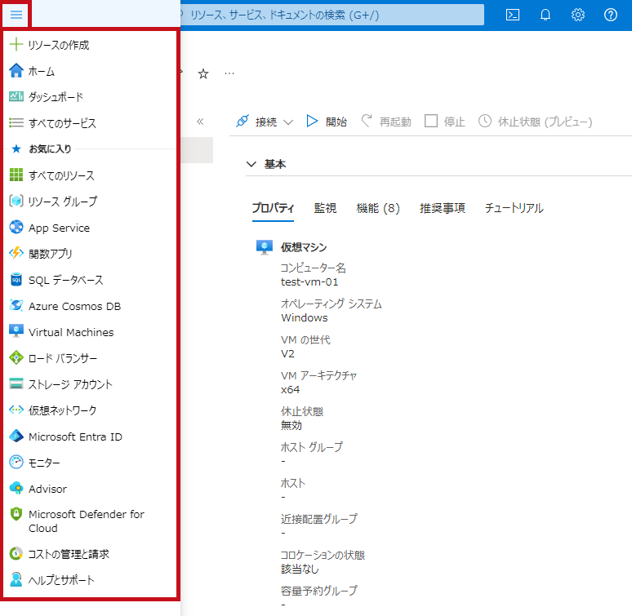
Task: Click the モニター gauge icon
Action: pyautogui.click(x=16, y=462)
